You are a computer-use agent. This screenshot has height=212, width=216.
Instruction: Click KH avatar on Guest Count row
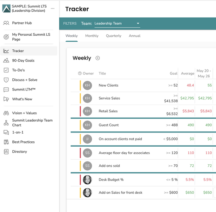click(87, 125)
